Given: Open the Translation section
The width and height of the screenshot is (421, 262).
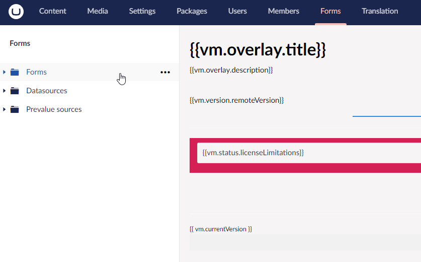Looking at the screenshot, I should pos(380,11).
